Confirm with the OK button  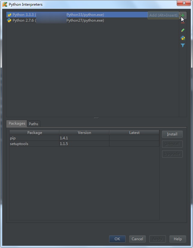(117, 239)
